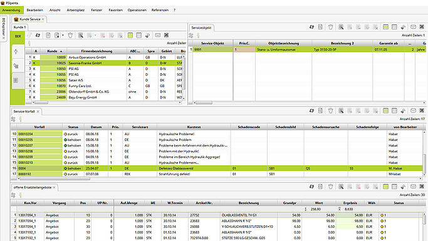
Task: Open the Arbeitsplatz menu
Action: [76, 10]
